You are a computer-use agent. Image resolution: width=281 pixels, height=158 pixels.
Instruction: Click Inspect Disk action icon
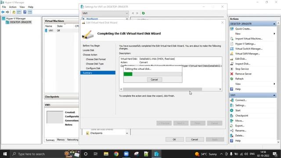232,64
